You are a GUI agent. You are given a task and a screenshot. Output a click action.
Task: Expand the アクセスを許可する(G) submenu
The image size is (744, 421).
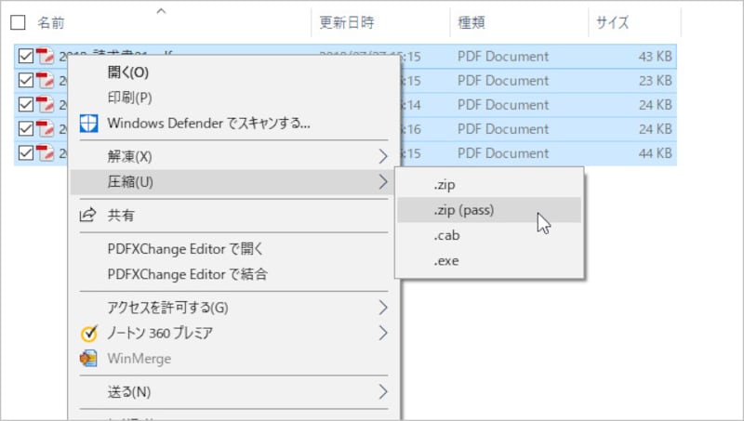point(382,308)
